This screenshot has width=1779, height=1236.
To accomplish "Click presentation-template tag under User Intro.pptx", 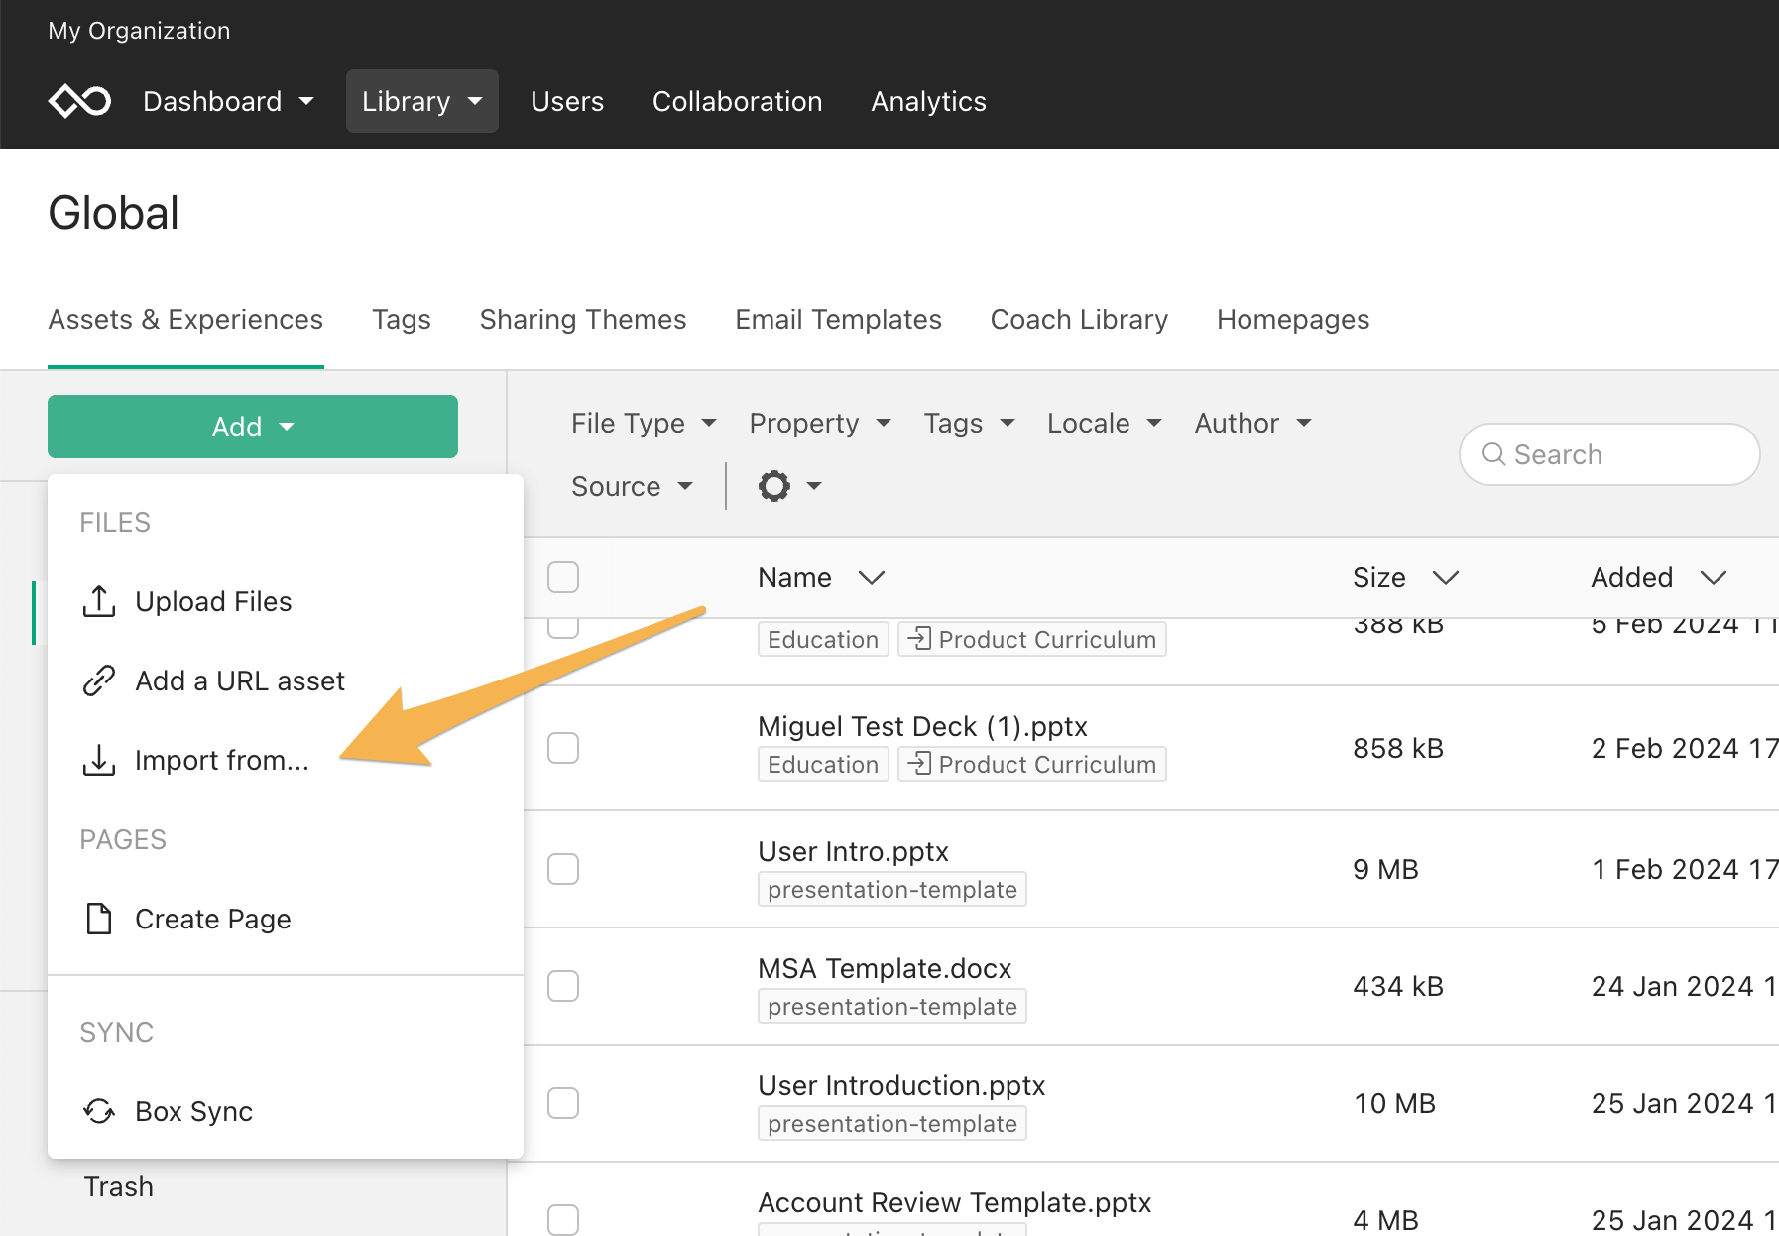I will point(892,889).
